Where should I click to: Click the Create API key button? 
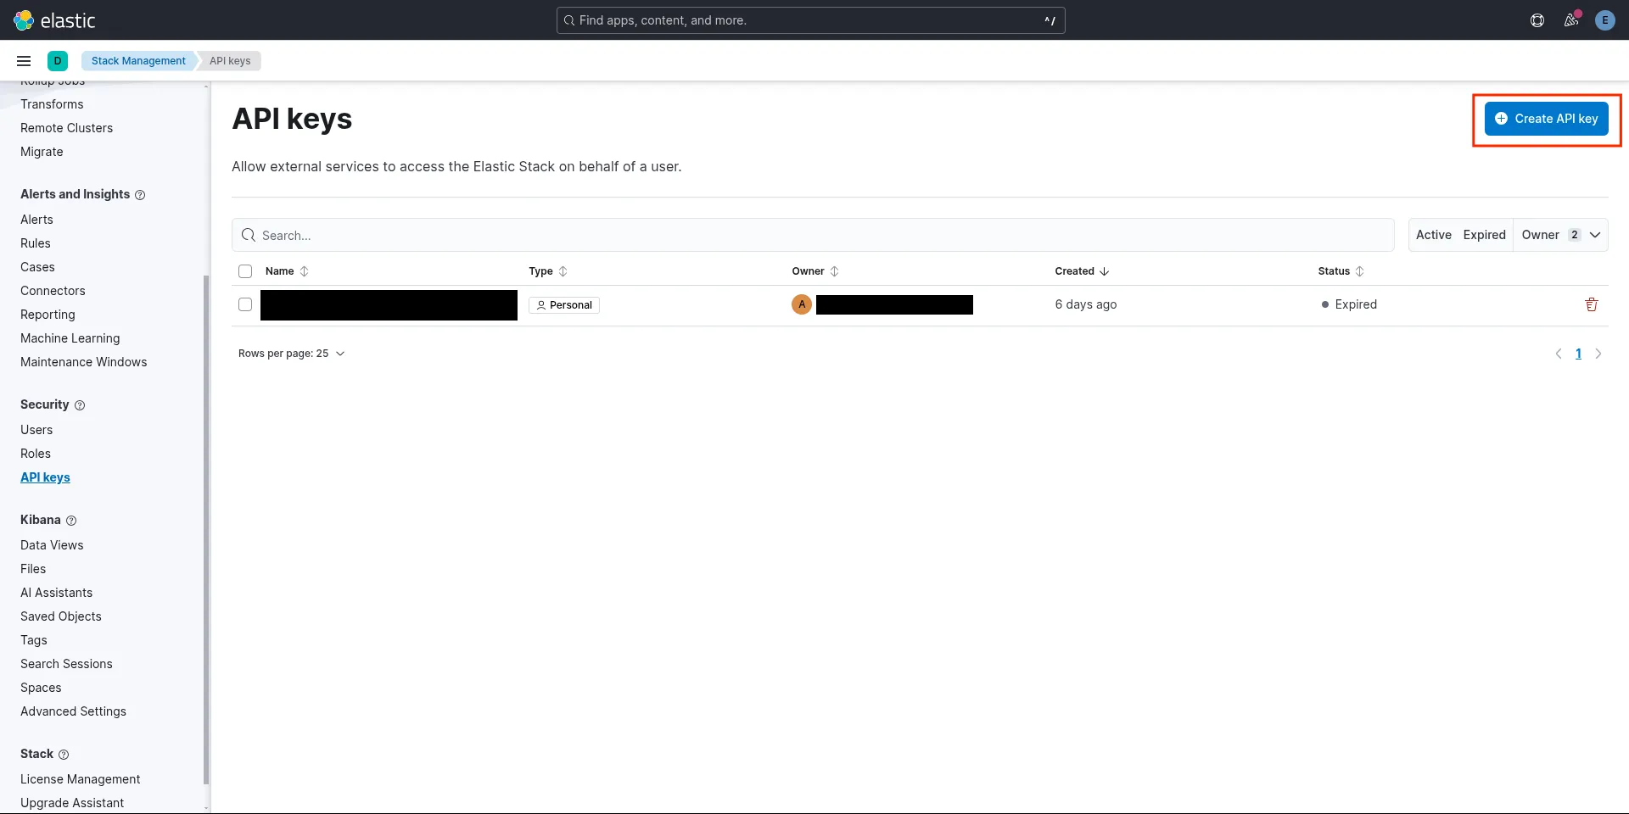[x=1546, y=119]
